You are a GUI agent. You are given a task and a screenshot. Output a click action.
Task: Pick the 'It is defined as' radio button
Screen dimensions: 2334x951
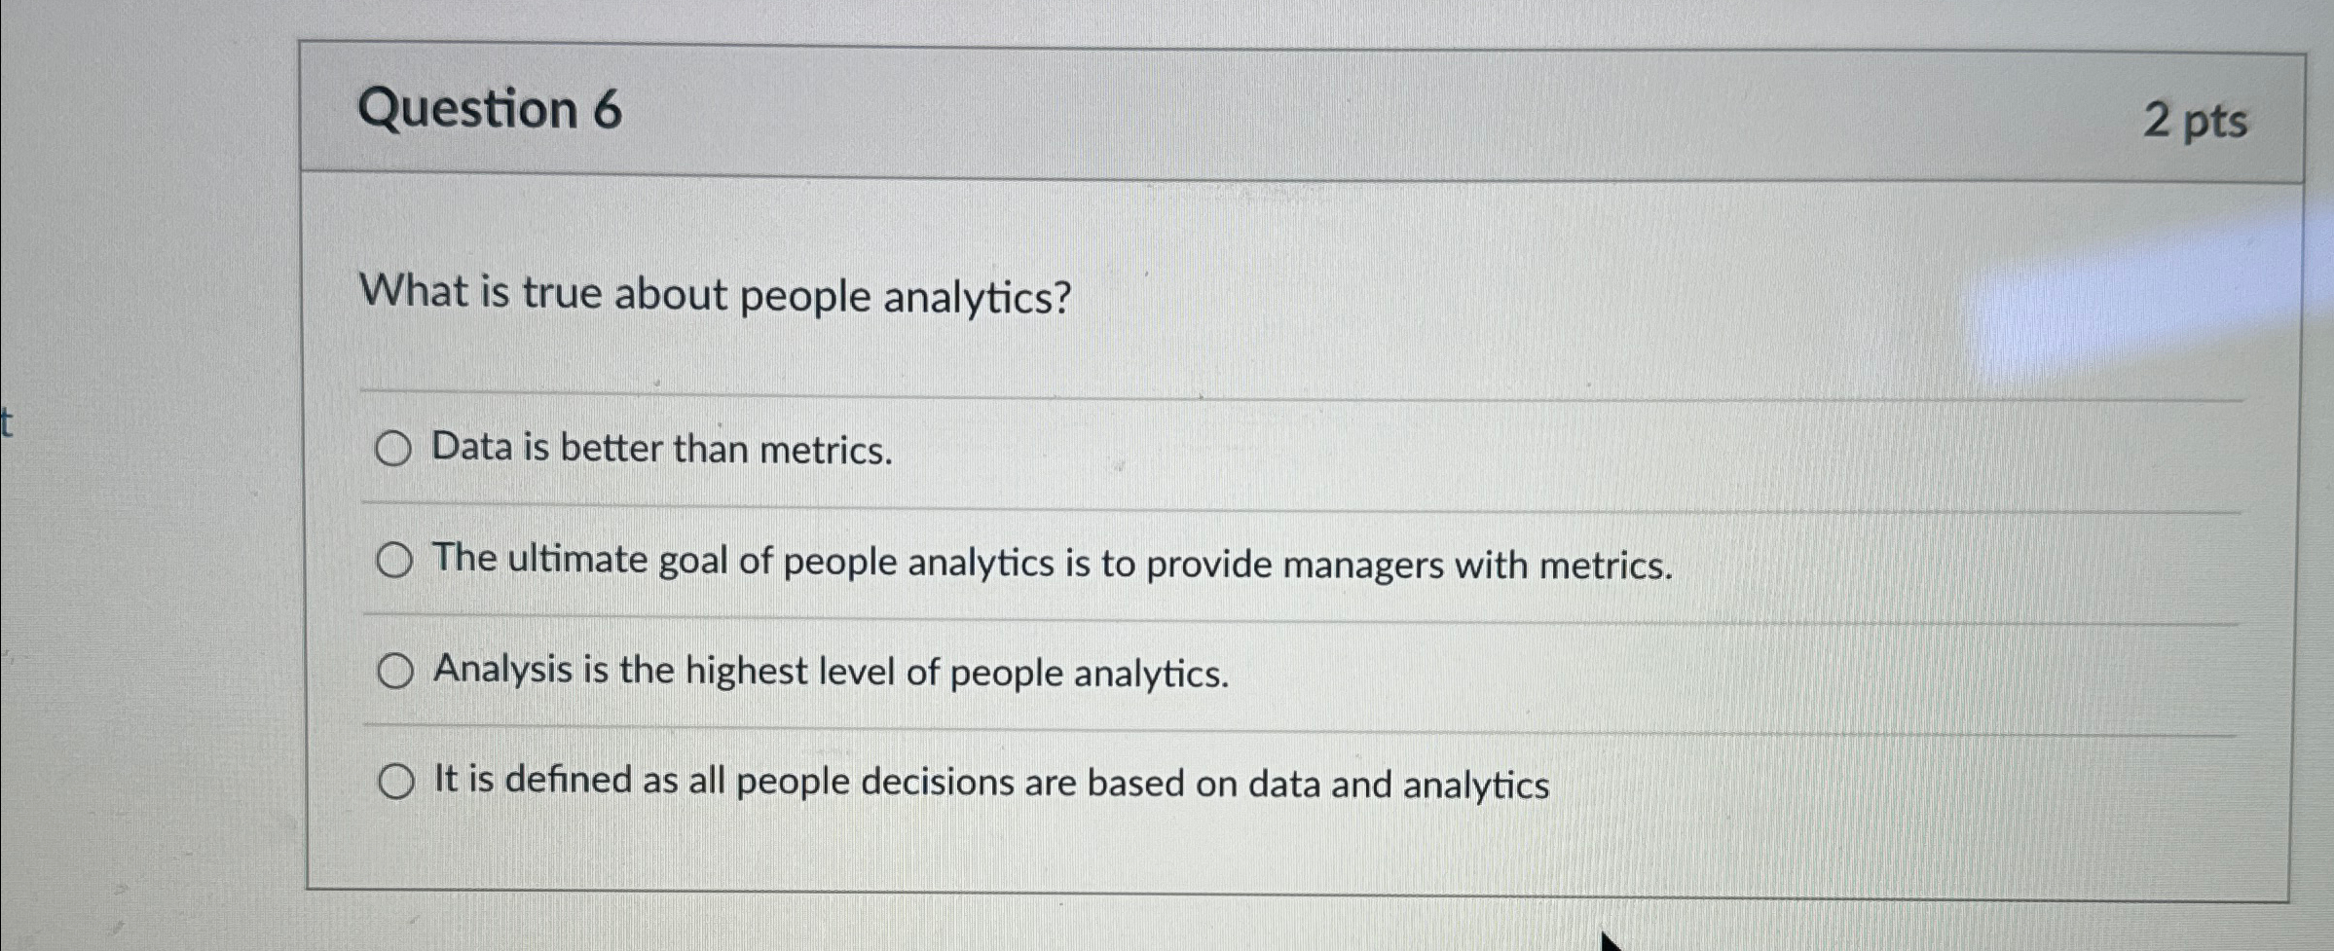pos(396,781)
